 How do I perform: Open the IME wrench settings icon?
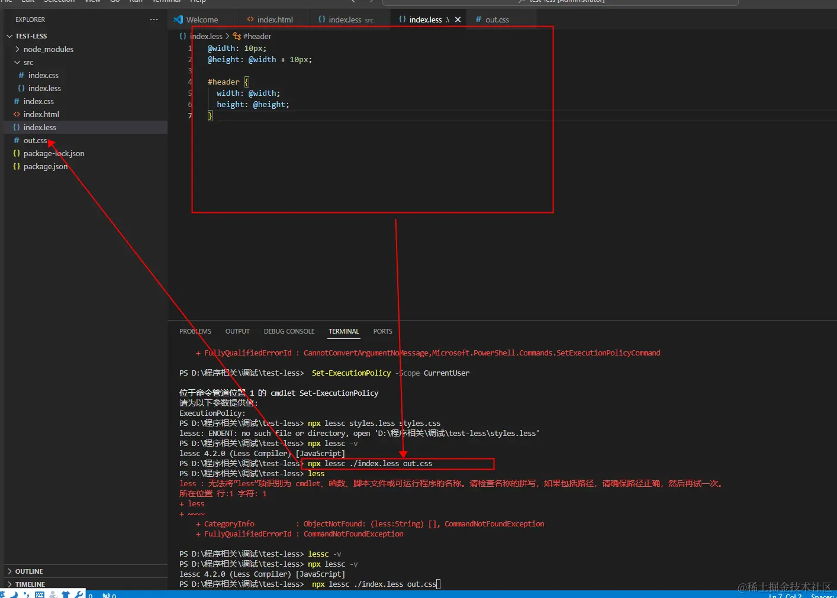point(79,594)
